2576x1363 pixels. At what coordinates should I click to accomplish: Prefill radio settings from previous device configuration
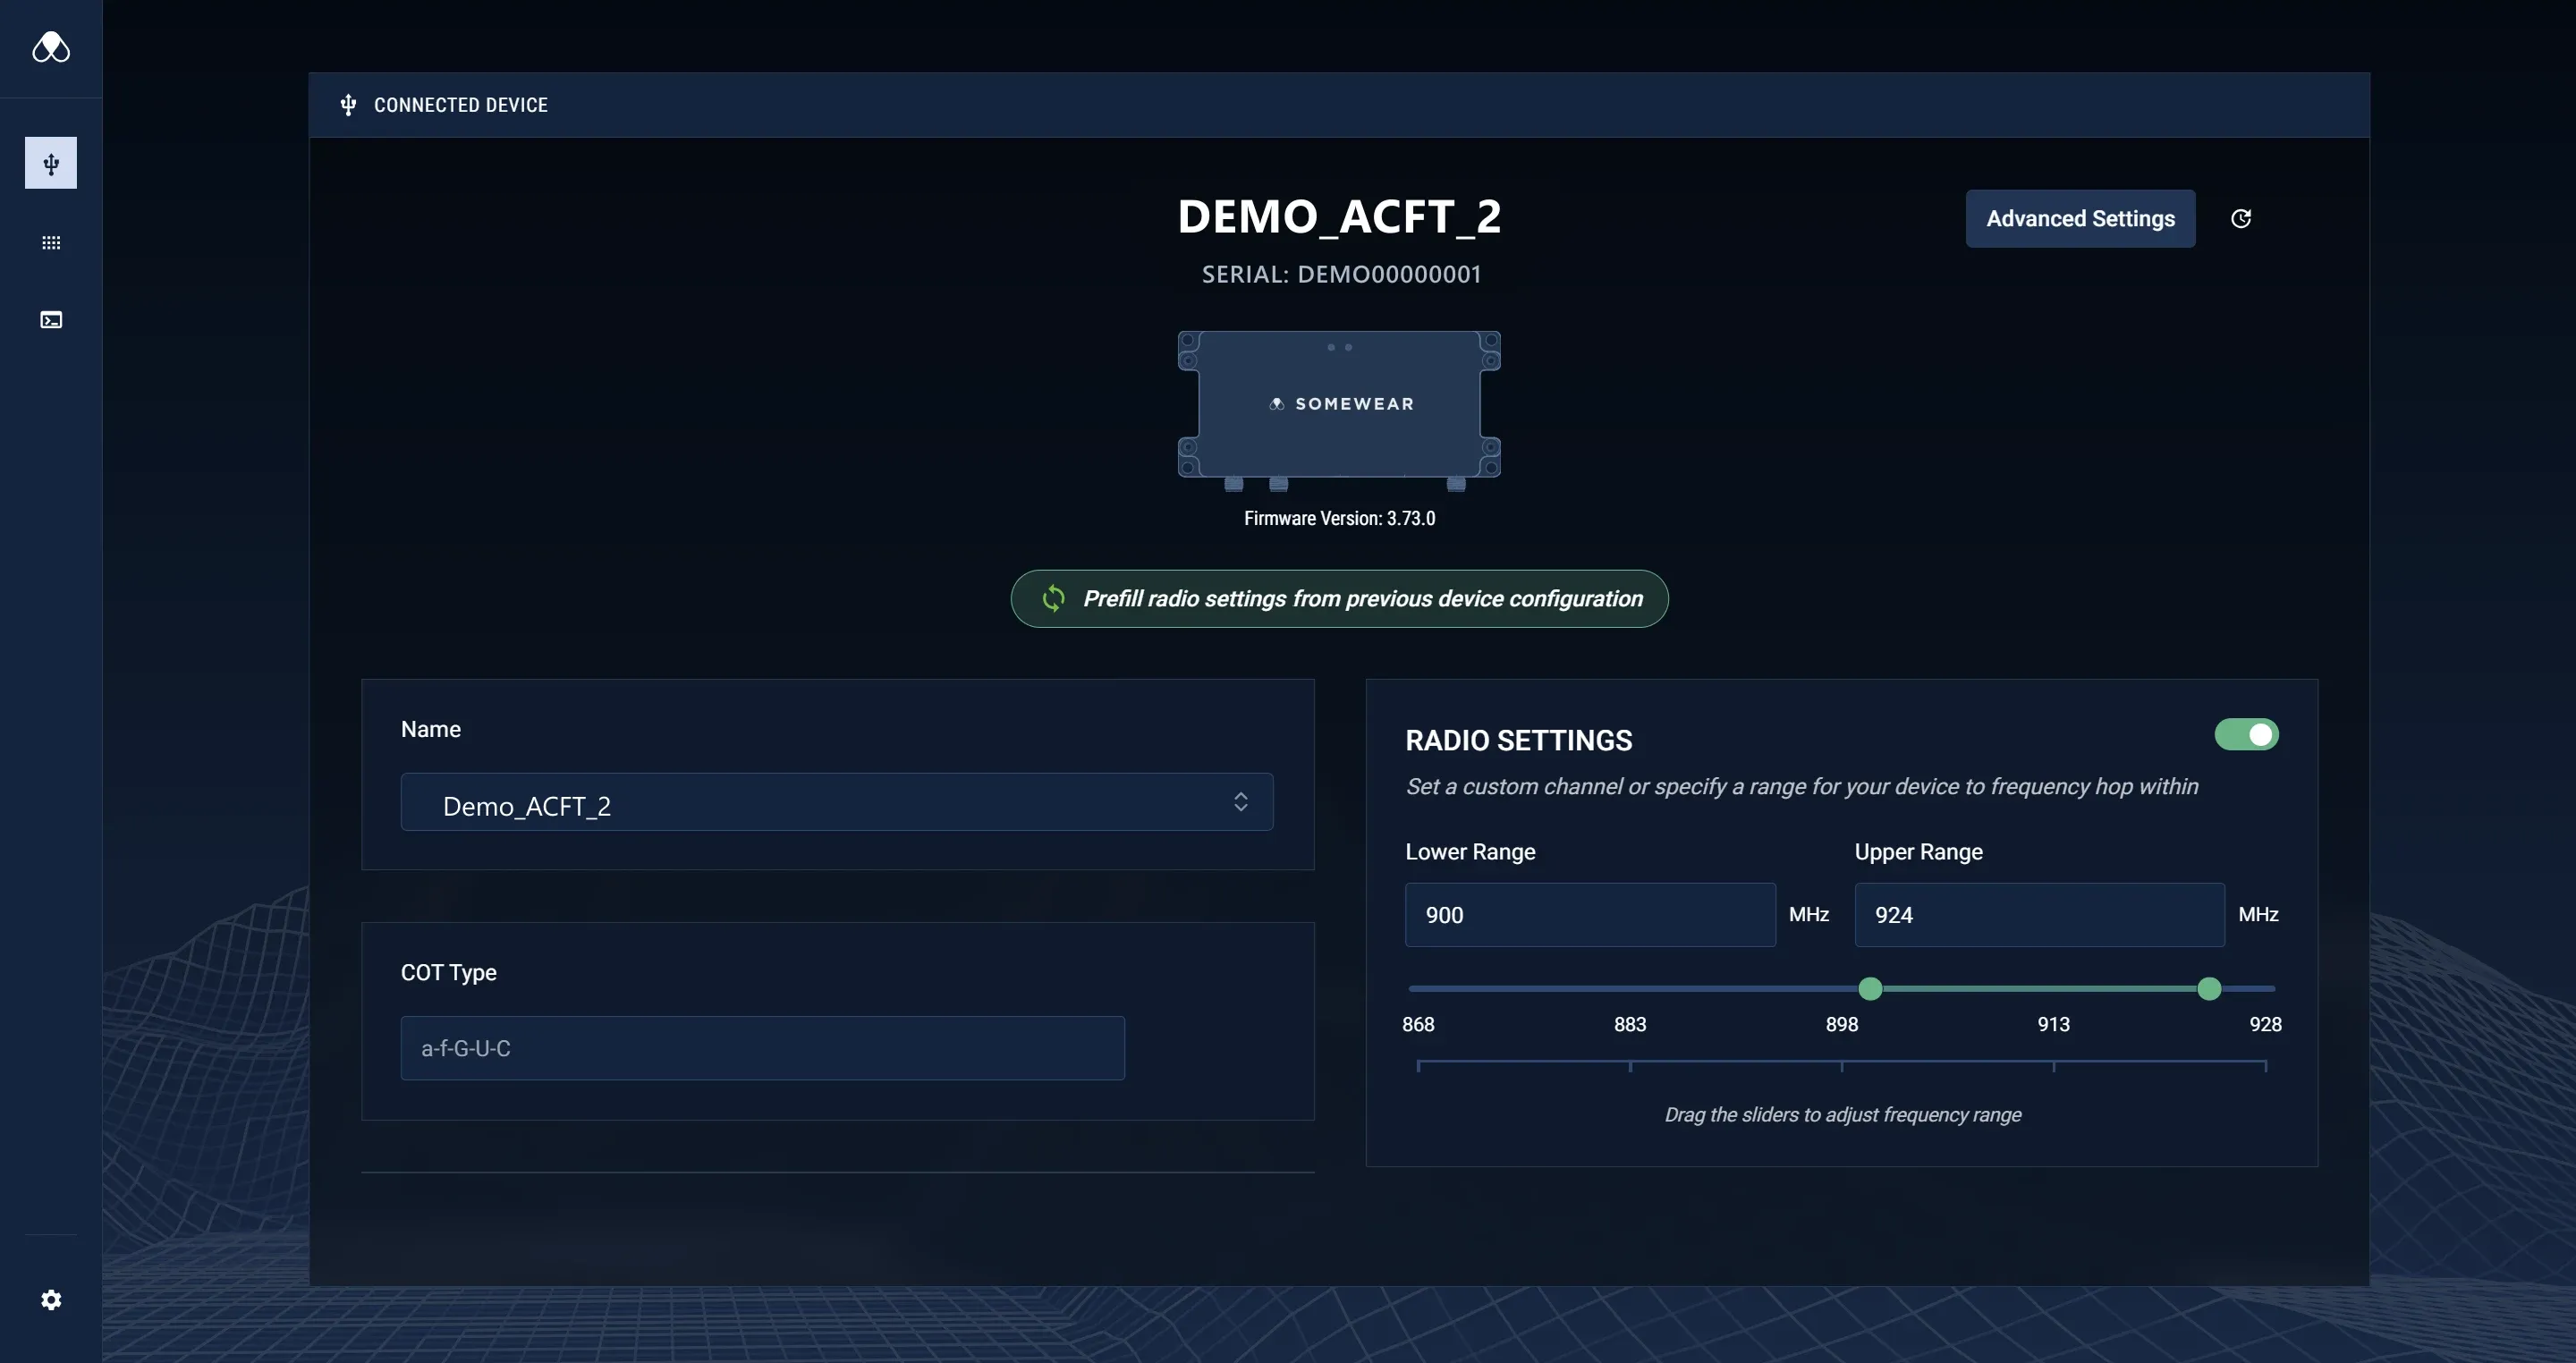(1339, 599)
